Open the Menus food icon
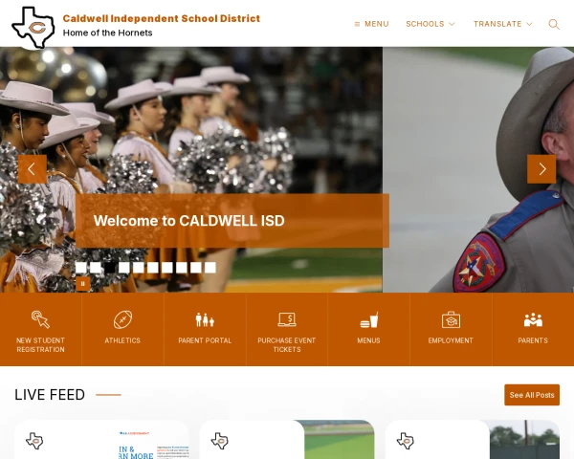The image size is (574, 459). [368, 320]
